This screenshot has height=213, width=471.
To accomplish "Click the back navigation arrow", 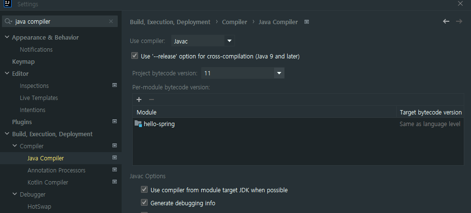I will pos(446,21).
